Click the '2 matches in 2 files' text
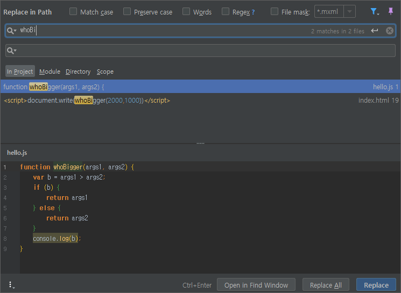The height and width of the screenshot is (293, 401). click(x=337, y=31)
